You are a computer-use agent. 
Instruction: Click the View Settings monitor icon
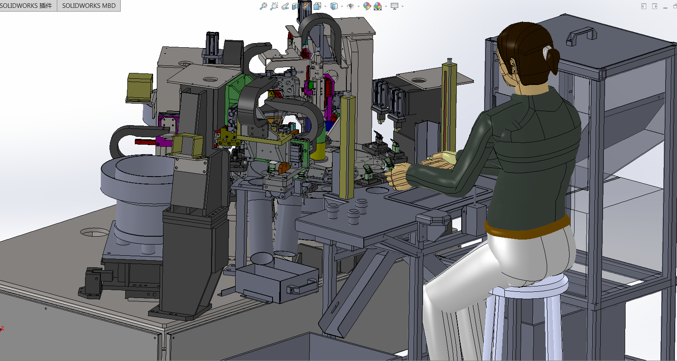point(395,6)
